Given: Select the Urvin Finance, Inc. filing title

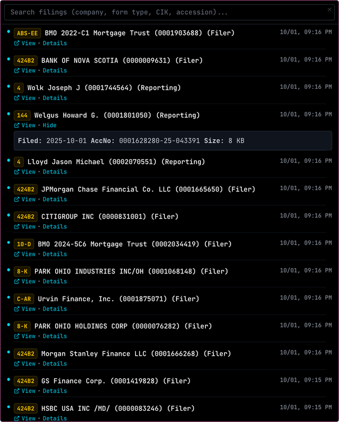Looking at the screenshot, I should 119,299.
